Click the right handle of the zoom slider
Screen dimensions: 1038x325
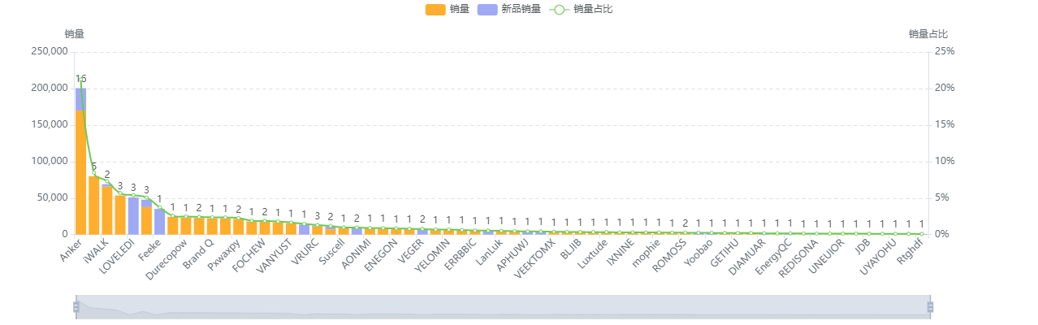pos(930,307)
